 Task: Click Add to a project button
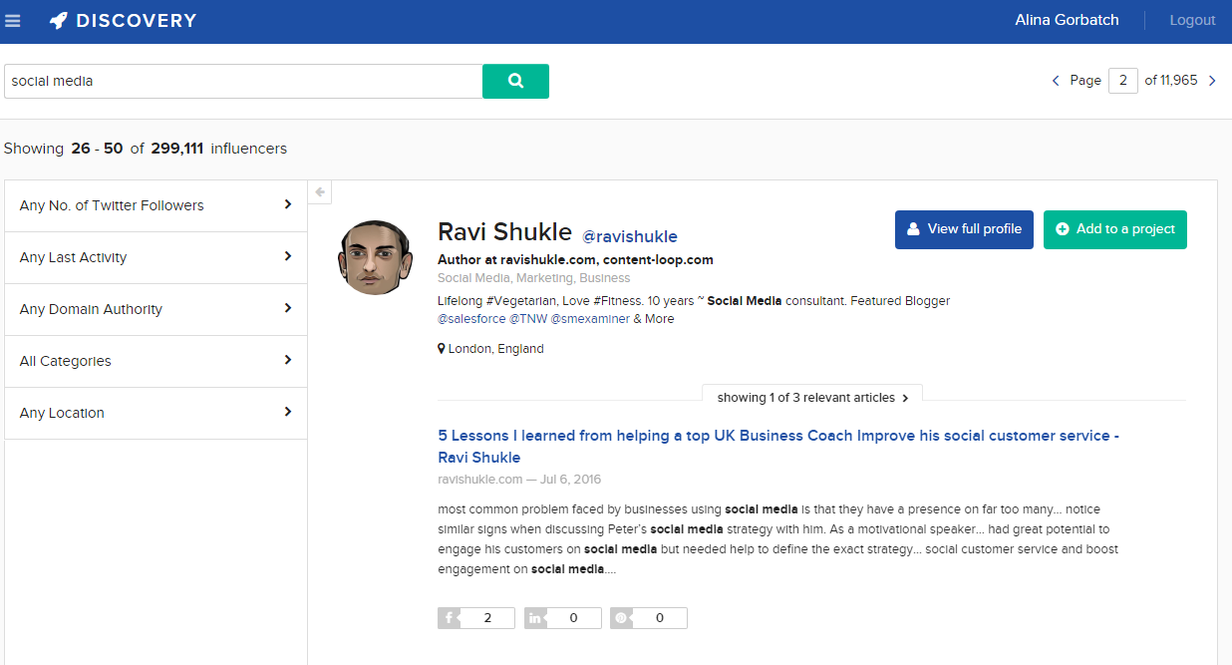tap(1115, 229)
